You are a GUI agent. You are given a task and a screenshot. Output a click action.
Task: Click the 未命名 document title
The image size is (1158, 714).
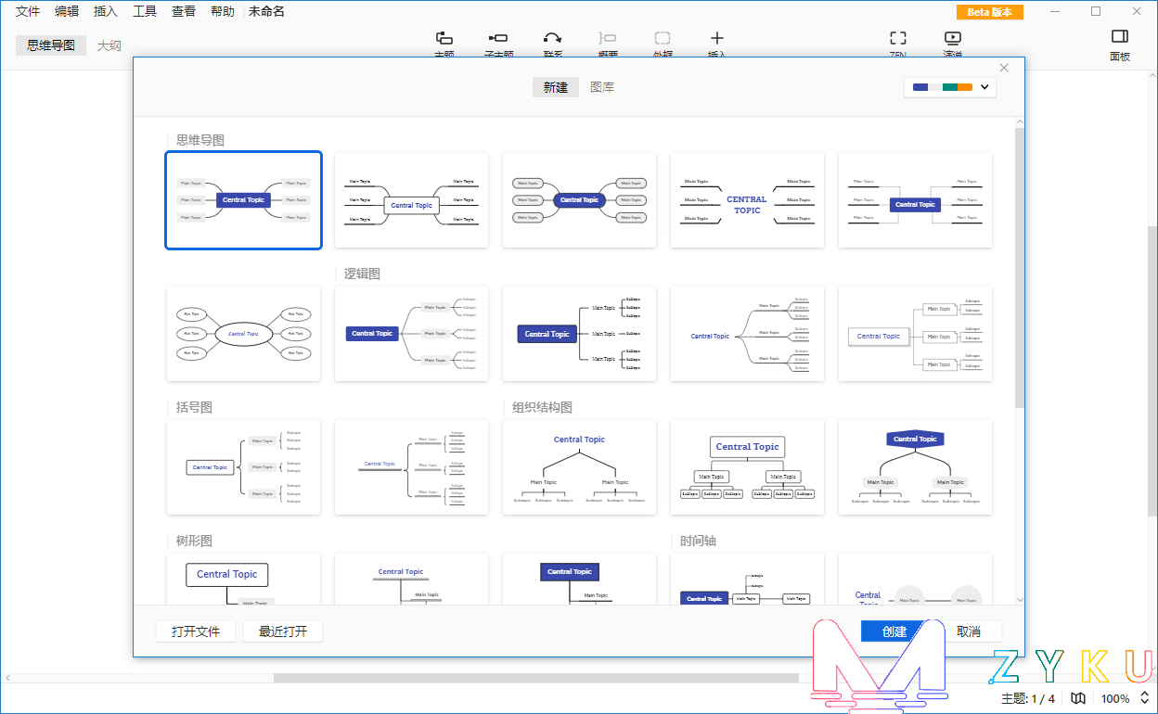pyautogui.click(x=267, y=11)
